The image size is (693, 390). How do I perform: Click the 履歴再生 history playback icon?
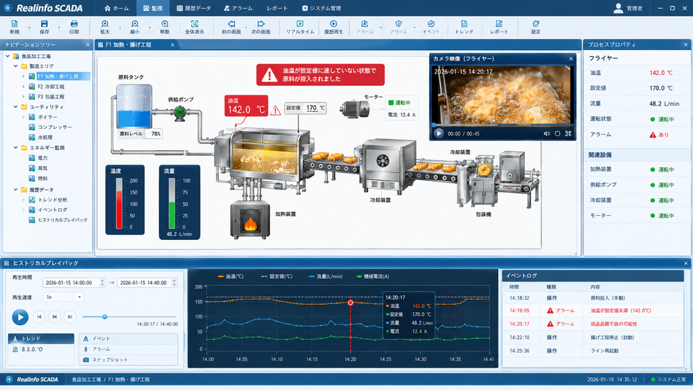[x=333, y=27]
